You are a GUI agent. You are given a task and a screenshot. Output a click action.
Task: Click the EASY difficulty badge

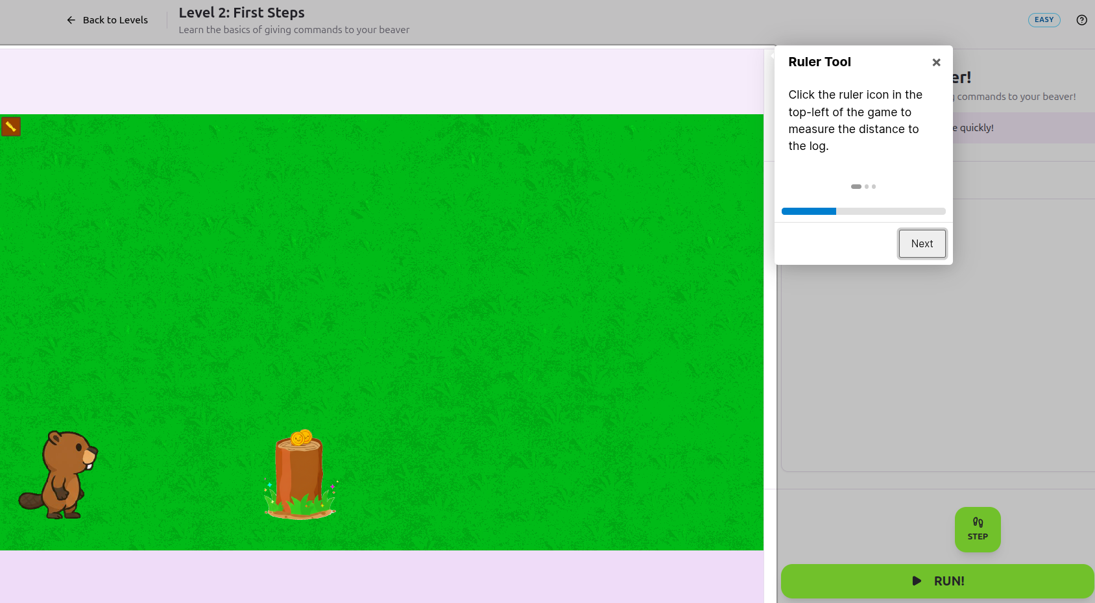[x=1044, y=20]
